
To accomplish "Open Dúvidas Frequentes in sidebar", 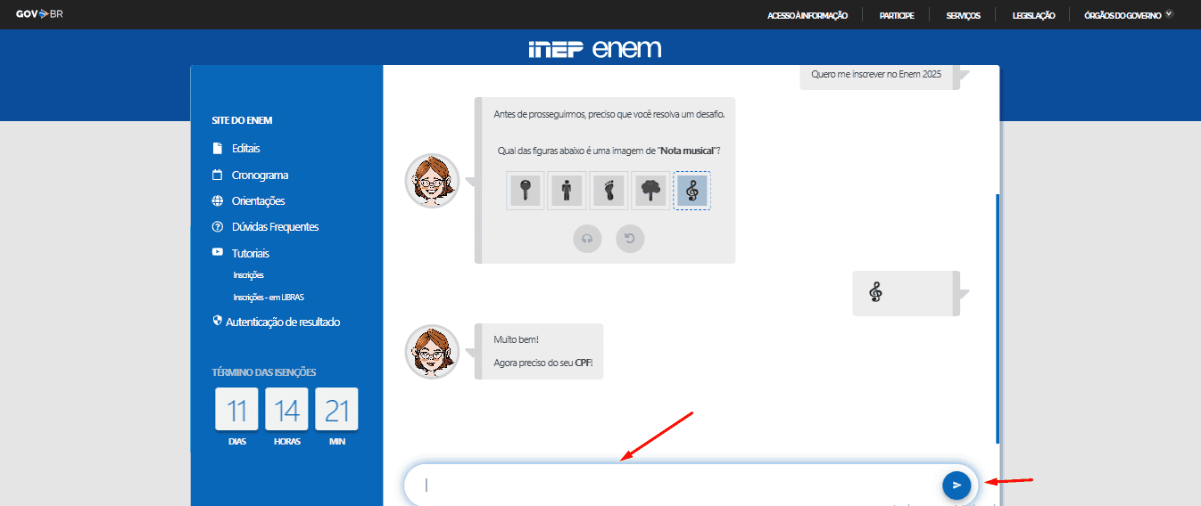I will (275, 227).
